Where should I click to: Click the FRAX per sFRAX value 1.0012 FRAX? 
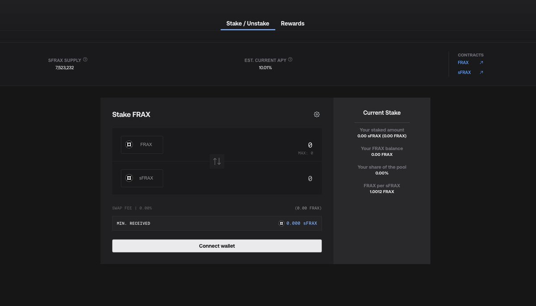click(x=382, y=192)
